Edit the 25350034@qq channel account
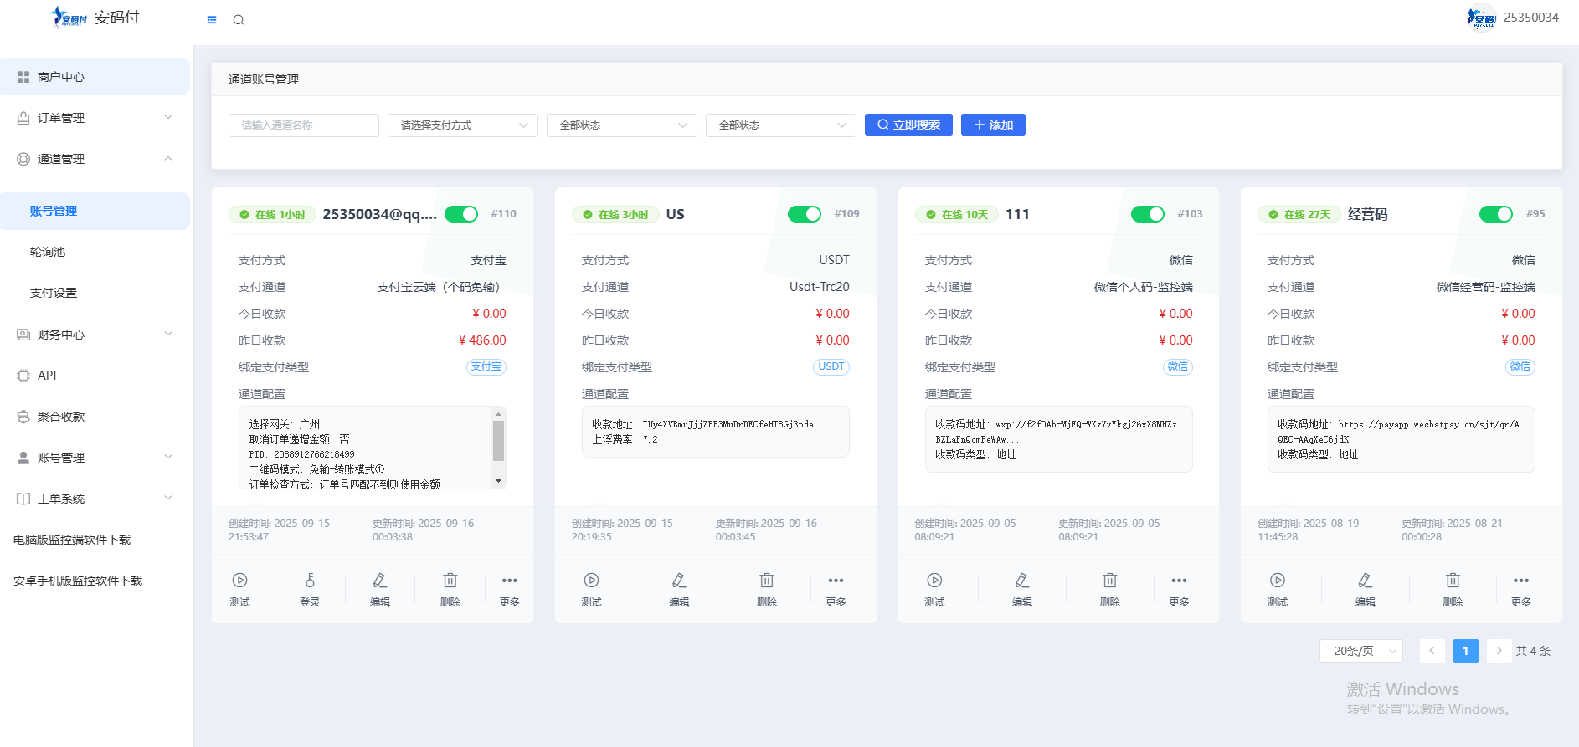 380,590
